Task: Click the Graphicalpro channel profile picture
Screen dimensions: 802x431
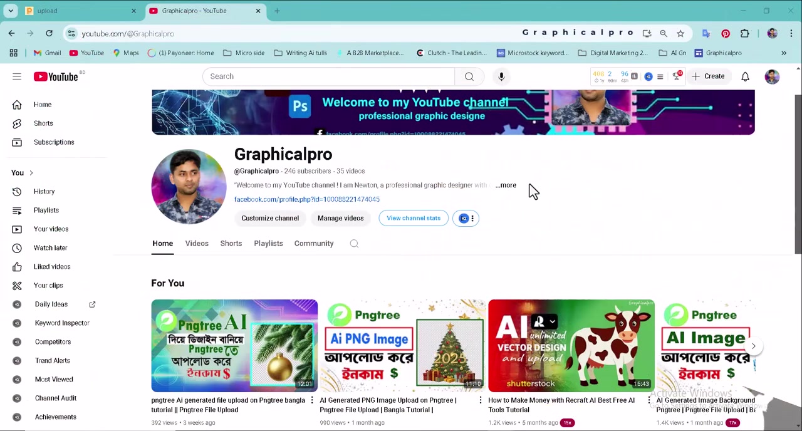Action: (189, 187)
